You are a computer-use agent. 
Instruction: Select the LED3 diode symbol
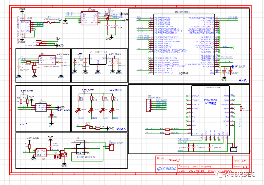click(103, 110)
